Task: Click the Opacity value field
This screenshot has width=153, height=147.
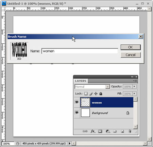Action: tap(128, 87)
